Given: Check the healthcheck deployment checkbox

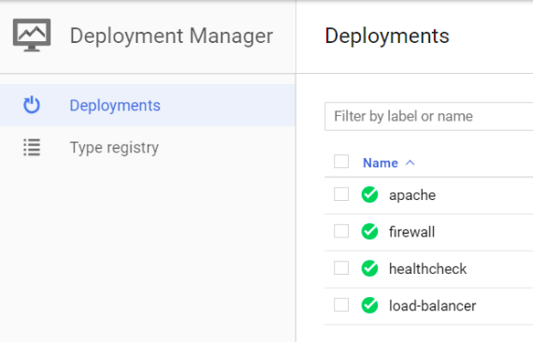Looking at the screenshot, I should 341,267.
